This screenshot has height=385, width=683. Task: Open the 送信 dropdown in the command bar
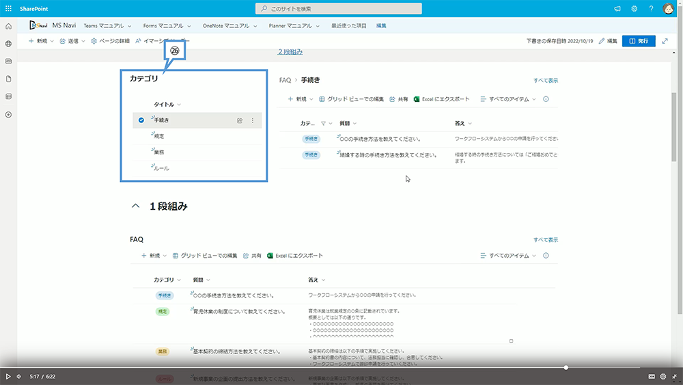[72, 41]
